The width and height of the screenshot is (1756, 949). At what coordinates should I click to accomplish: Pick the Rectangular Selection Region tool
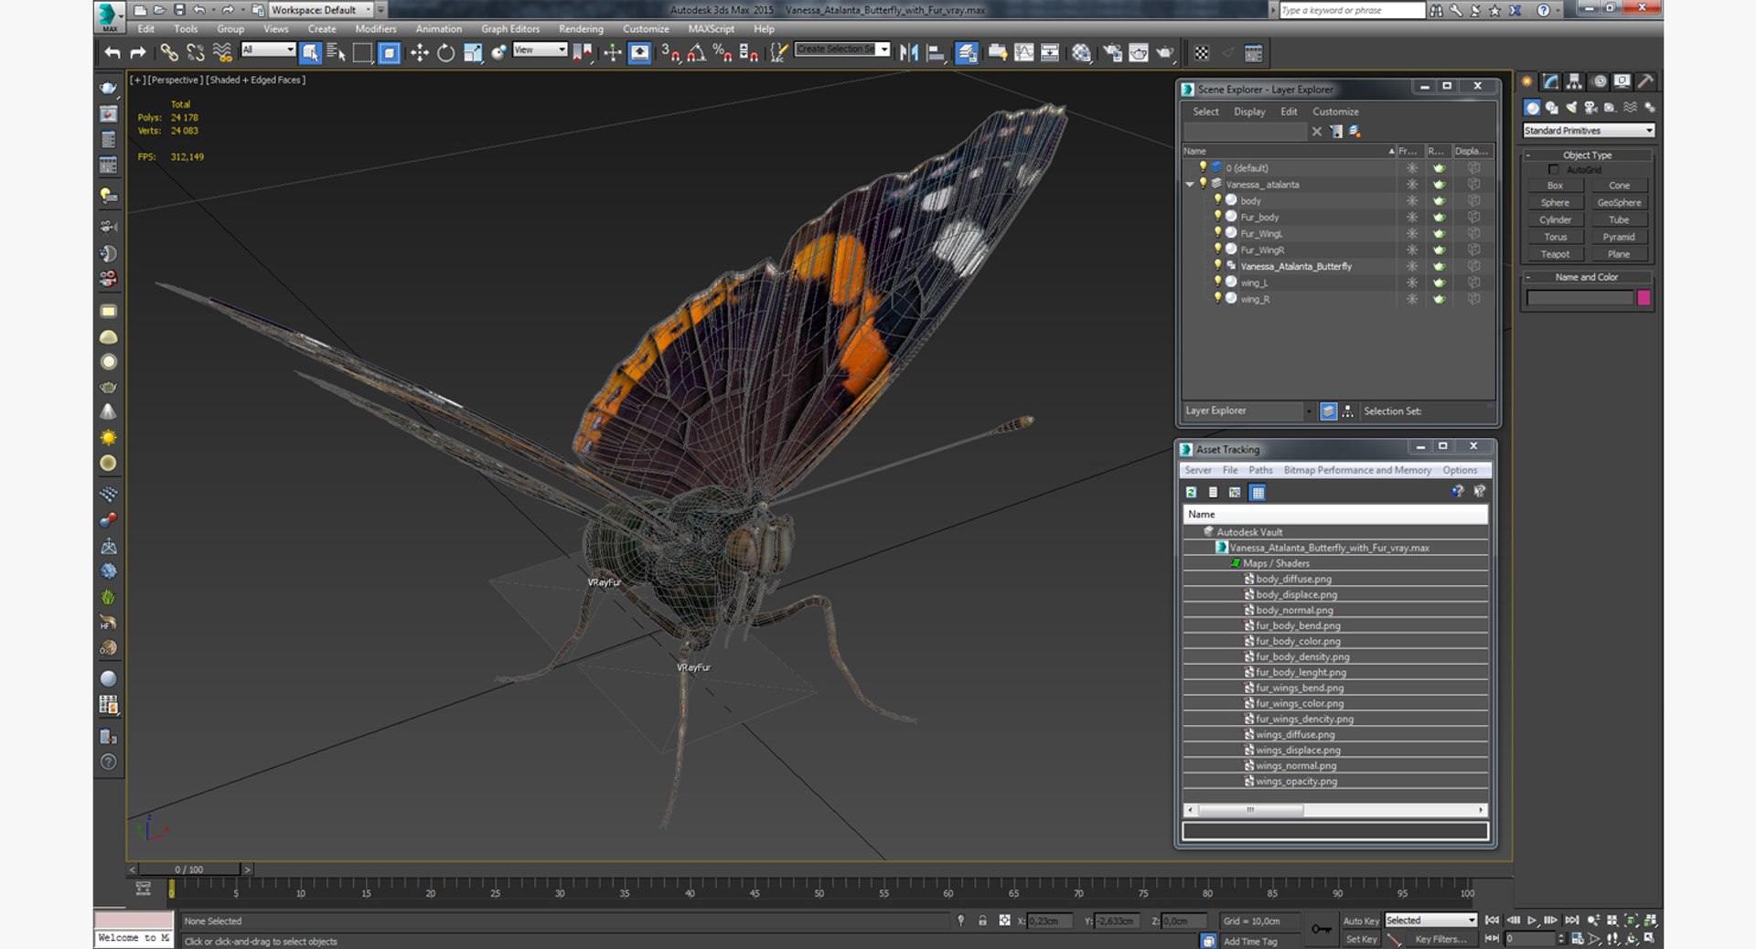click(x=362, y=53)
